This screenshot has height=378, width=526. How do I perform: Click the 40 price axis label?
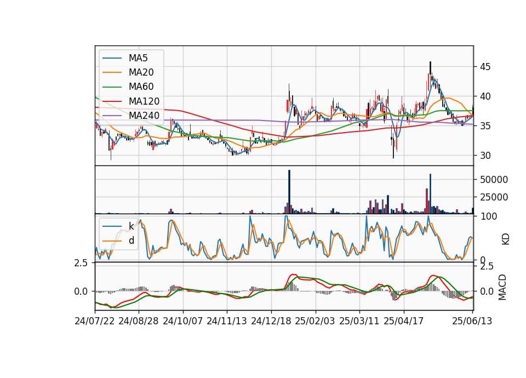[485, 96]
